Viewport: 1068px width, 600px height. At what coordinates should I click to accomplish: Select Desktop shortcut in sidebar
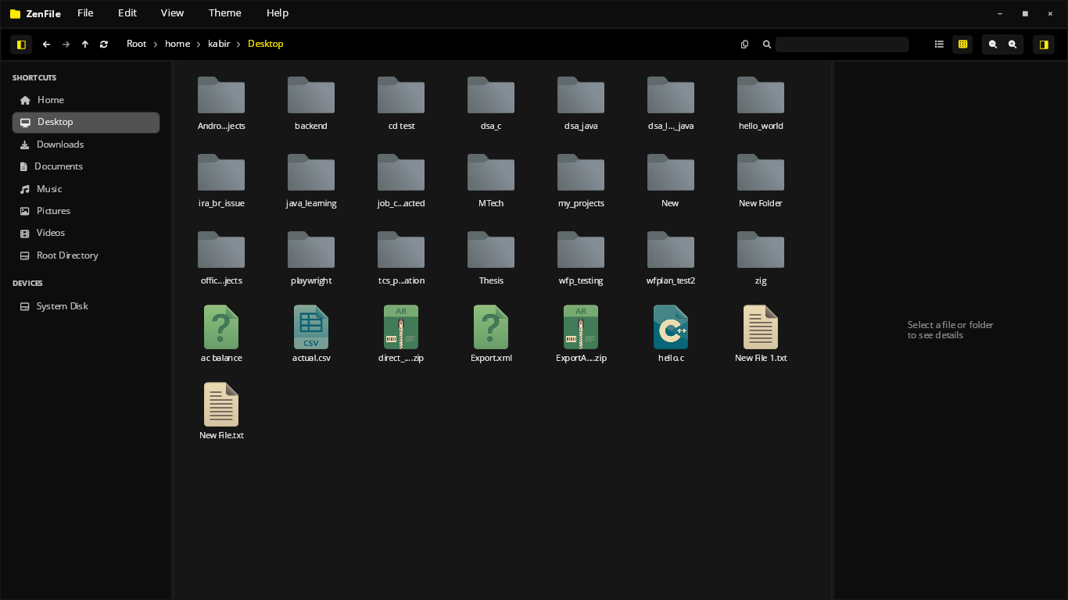pyautogui.click(x=86, y=123)
